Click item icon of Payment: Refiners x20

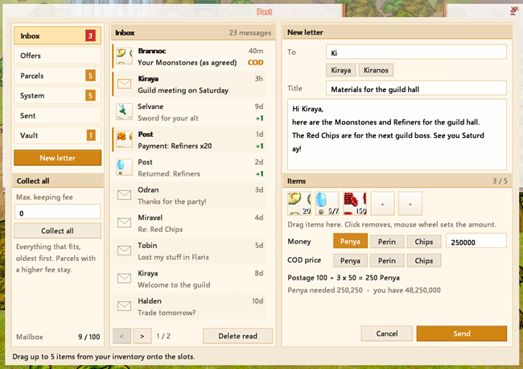coord(124,139)
